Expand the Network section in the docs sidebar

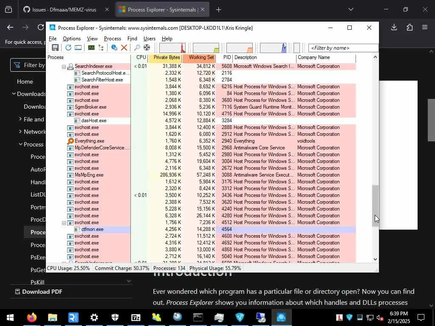pyautogui.click(x=20, y=132)
